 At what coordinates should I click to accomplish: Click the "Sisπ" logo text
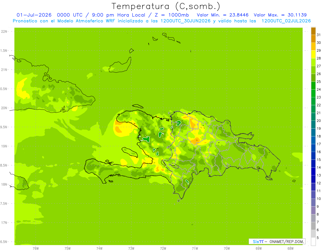click(258, 241)
